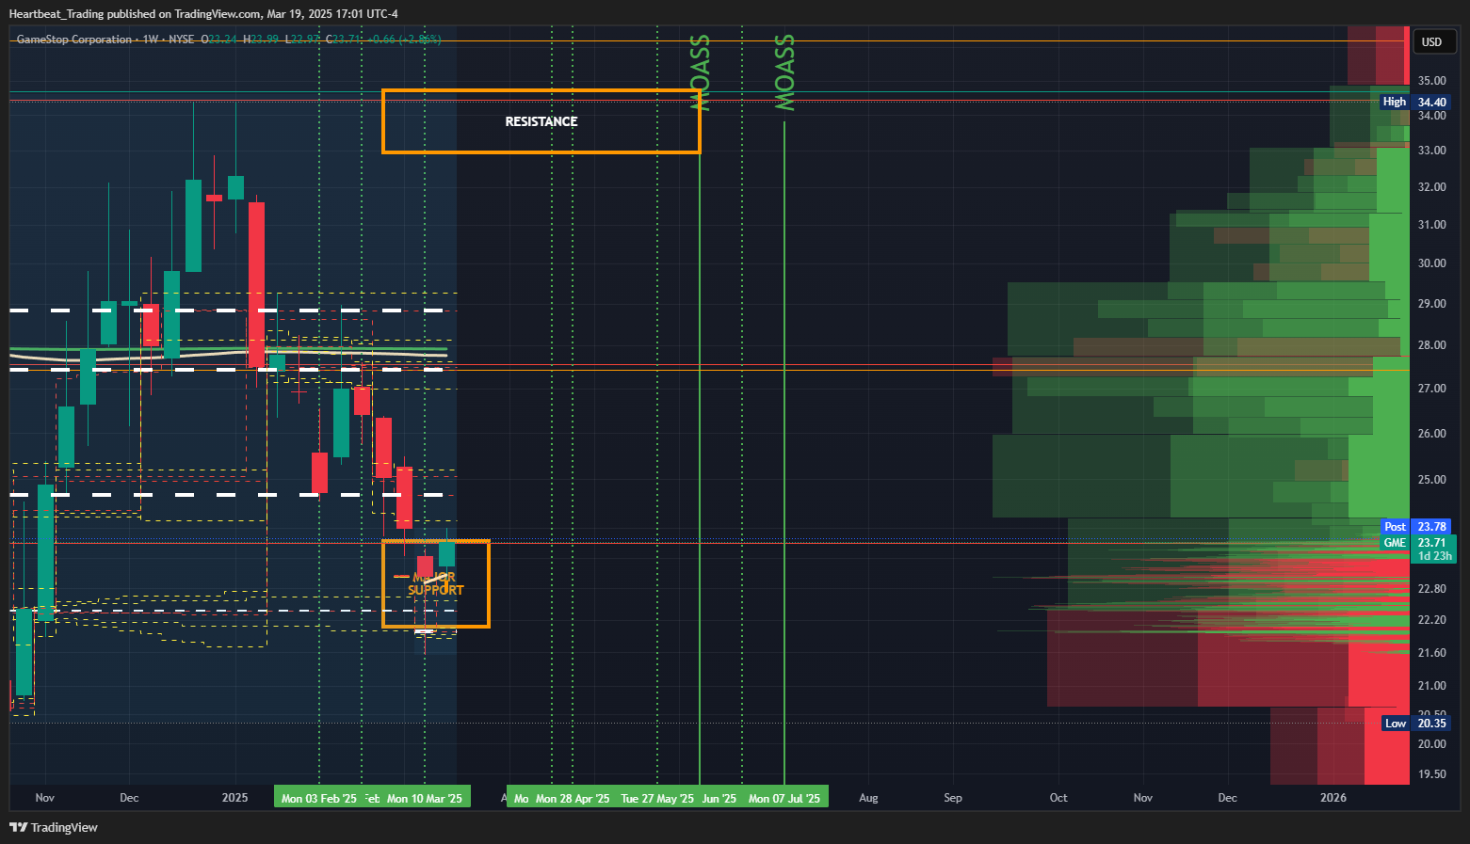Viewport: 1470px width, 844px height.
Task: Click the 32.00 price axis value
Action: point(1431,187)
